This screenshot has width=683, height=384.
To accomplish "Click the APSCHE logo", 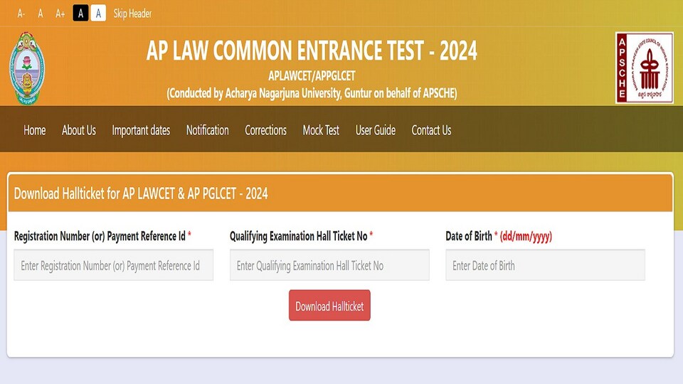I will point(645,68).
